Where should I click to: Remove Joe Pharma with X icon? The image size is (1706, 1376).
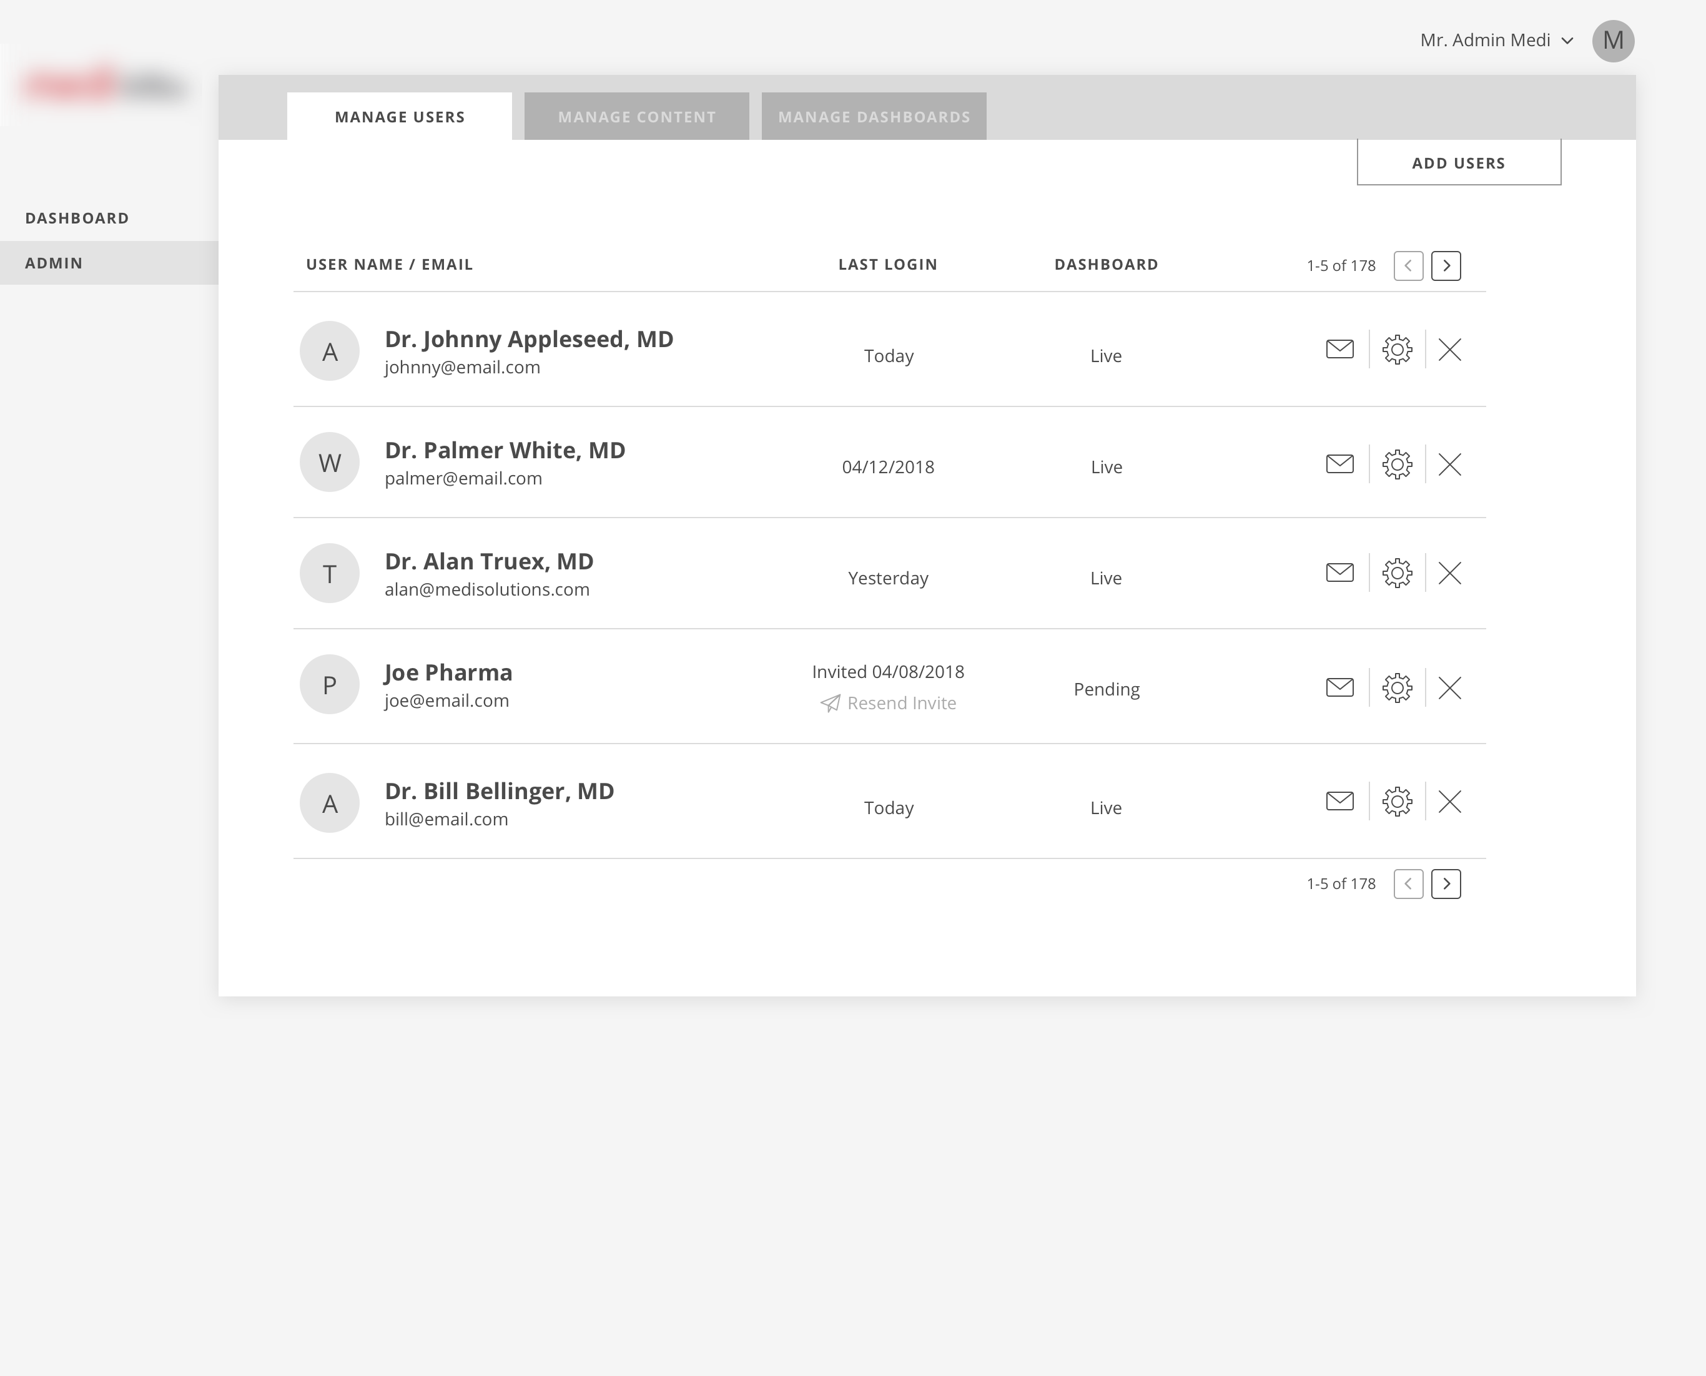(1450, 688)
